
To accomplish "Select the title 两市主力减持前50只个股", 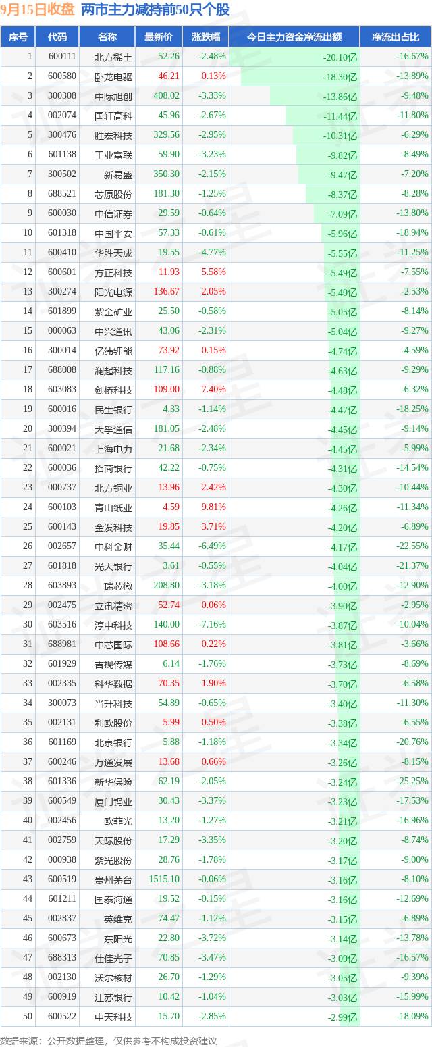I will pos(155,9).
